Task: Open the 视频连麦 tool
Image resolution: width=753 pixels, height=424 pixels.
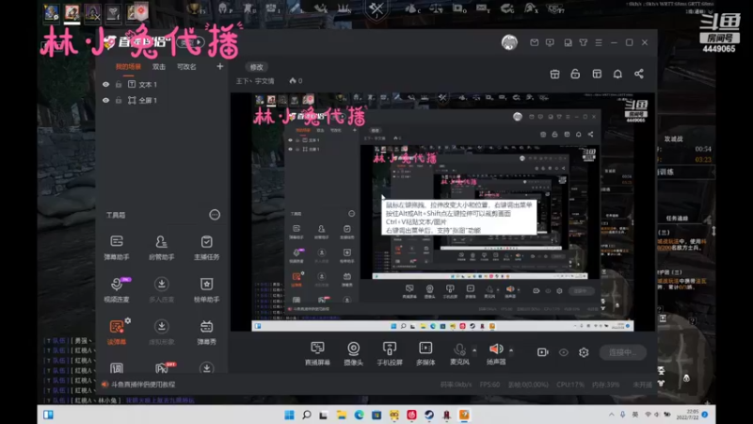Action: (116, 289)
